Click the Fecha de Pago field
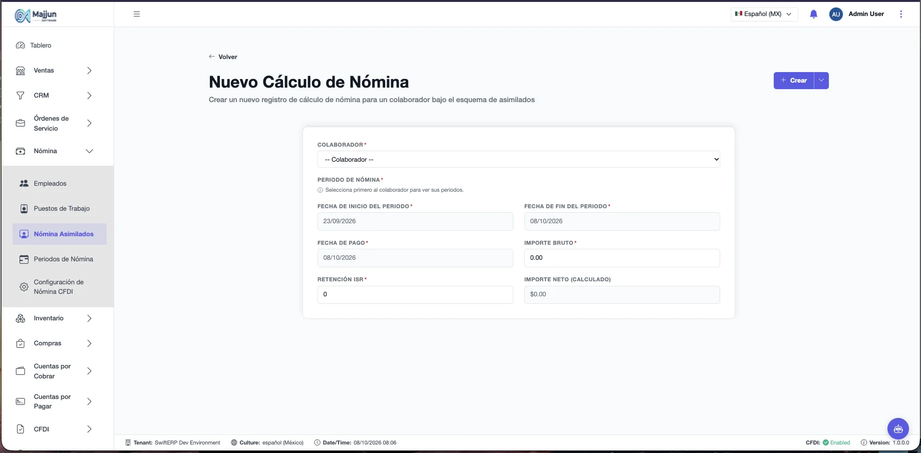The height and width of the screenshot is (453, 921). coord(415,258)
